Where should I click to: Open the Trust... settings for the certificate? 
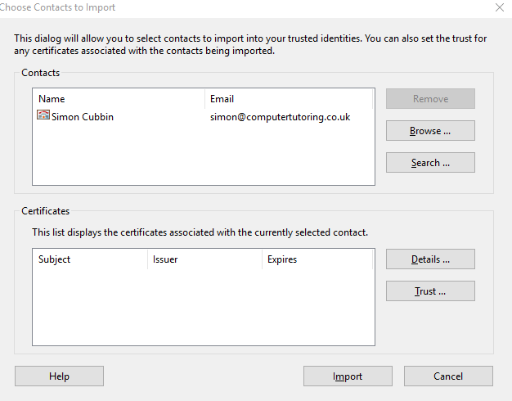pyautogui.click(x=430, y=291)
